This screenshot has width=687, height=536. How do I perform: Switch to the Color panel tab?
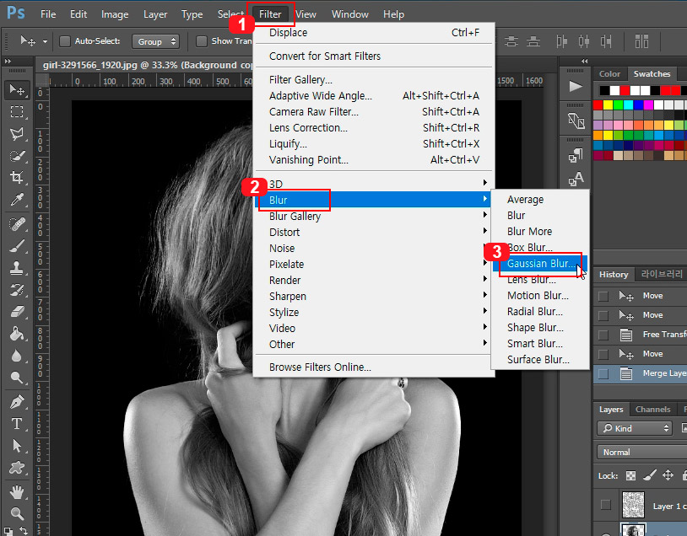pos(609,74)
